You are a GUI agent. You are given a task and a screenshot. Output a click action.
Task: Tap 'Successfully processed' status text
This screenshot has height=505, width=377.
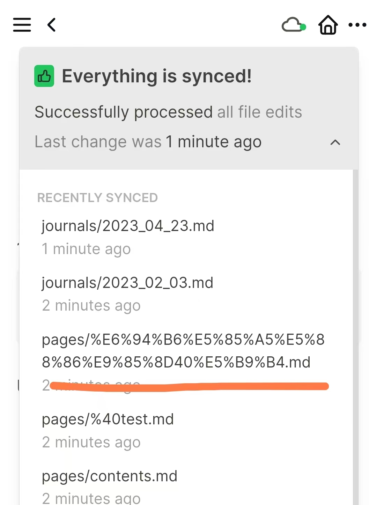coord(124,112)
